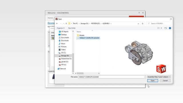The height and width of the screenshot is (103, 183).
Task: Click the Search ASSEMBLY field
Action: pyautogui.click(x=159, y=23)
